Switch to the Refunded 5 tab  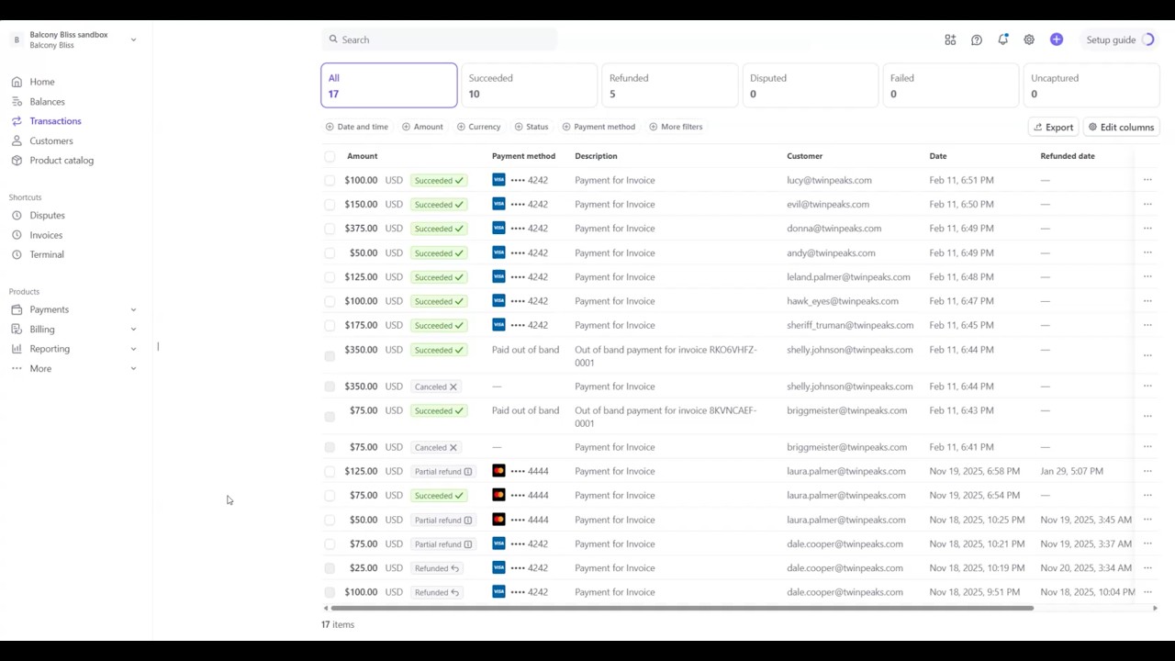coord(669,85)
